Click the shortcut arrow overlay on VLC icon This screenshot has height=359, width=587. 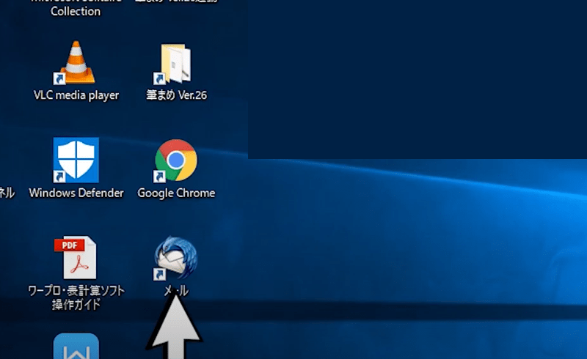click(x=59, y=78)
